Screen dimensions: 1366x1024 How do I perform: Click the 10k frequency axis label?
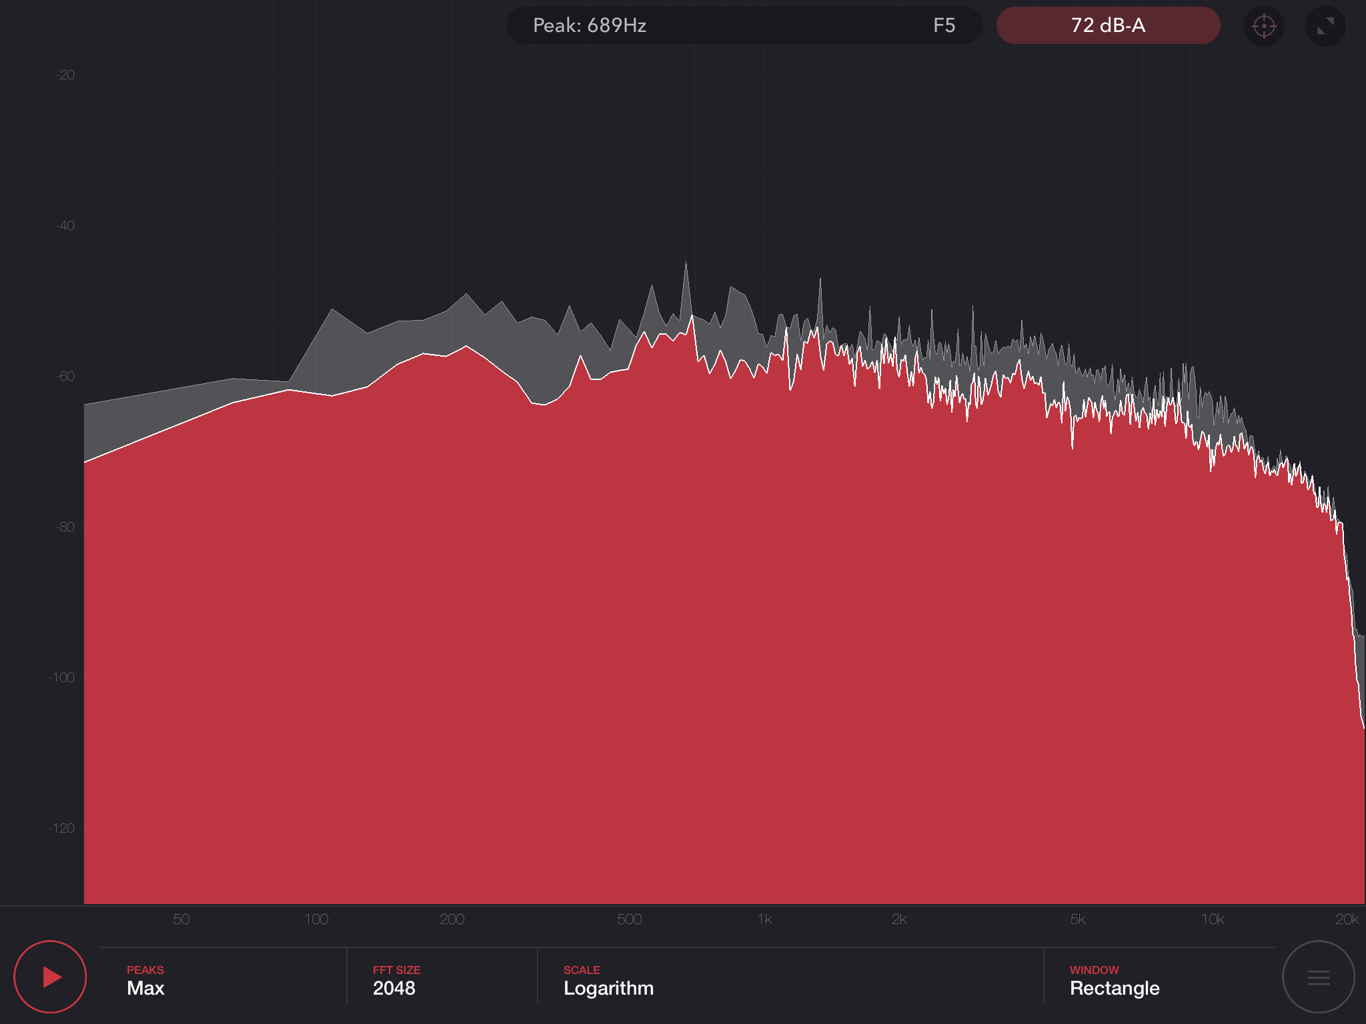pyautogui.click(x=1213, y=919)
